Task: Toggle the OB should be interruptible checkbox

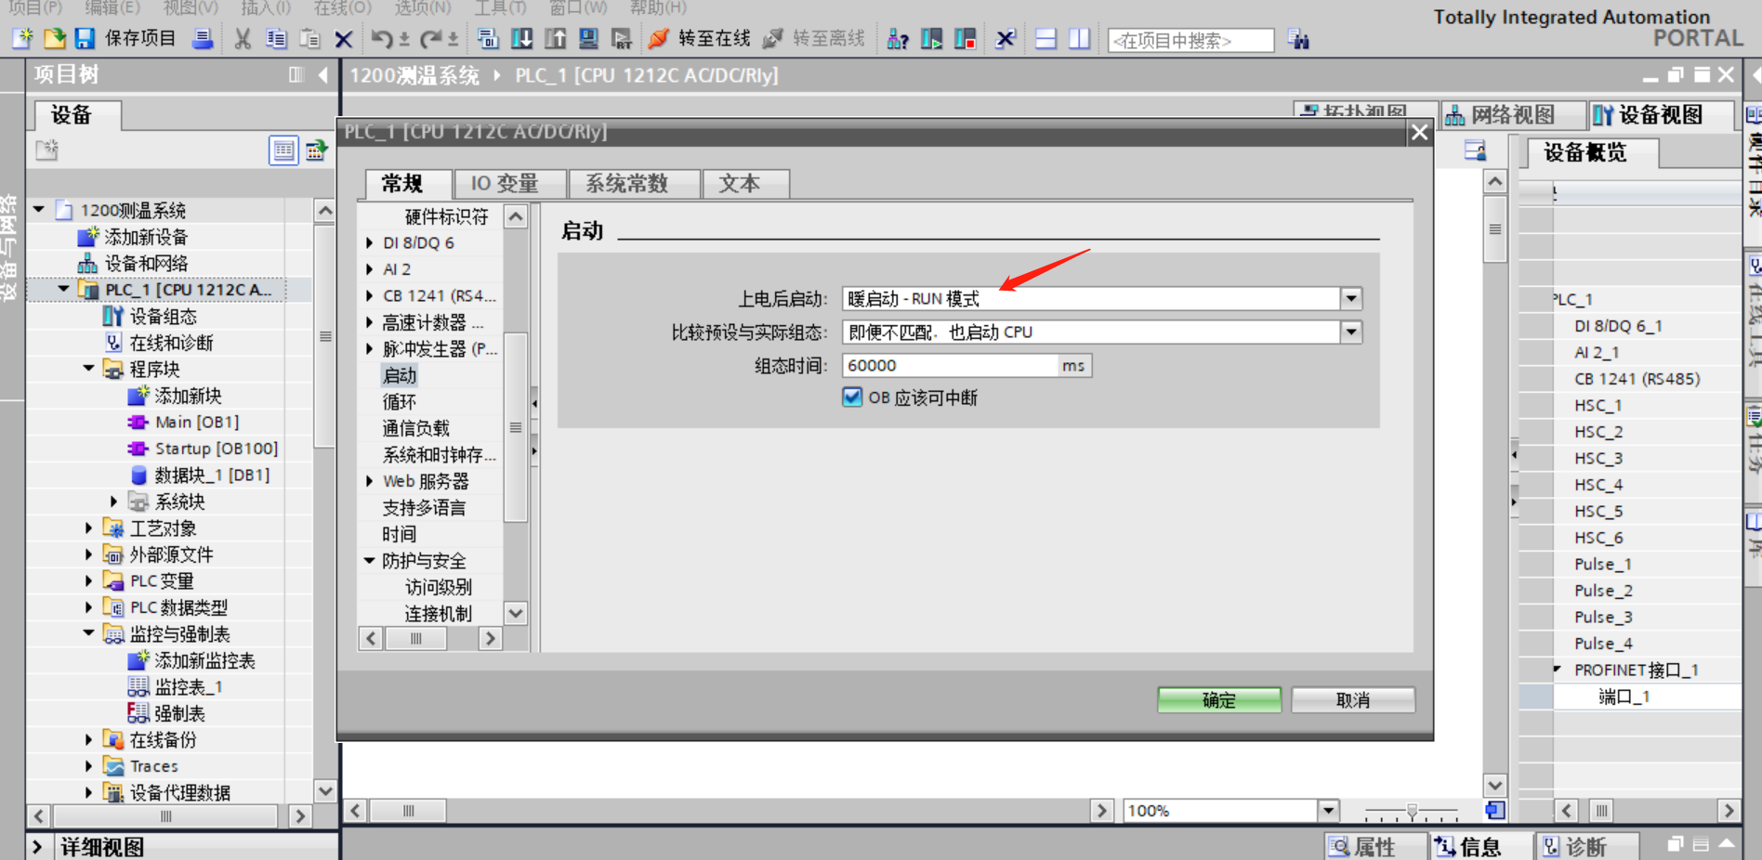Action: click(852, 397)
